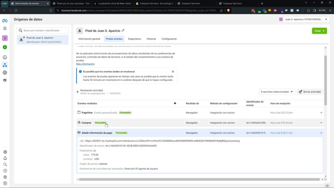Click the search magnifier in sidebar
This screenshot has height=188, width=334.
coord(5,164)
